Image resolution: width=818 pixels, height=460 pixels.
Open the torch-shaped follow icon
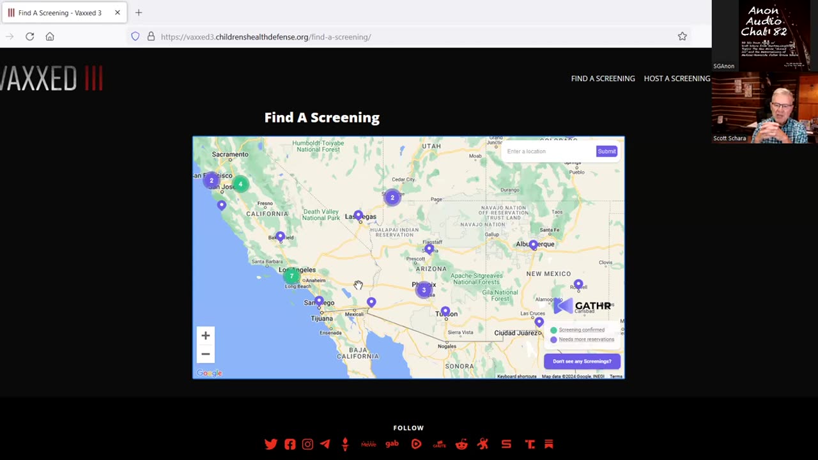click(345, 444)
